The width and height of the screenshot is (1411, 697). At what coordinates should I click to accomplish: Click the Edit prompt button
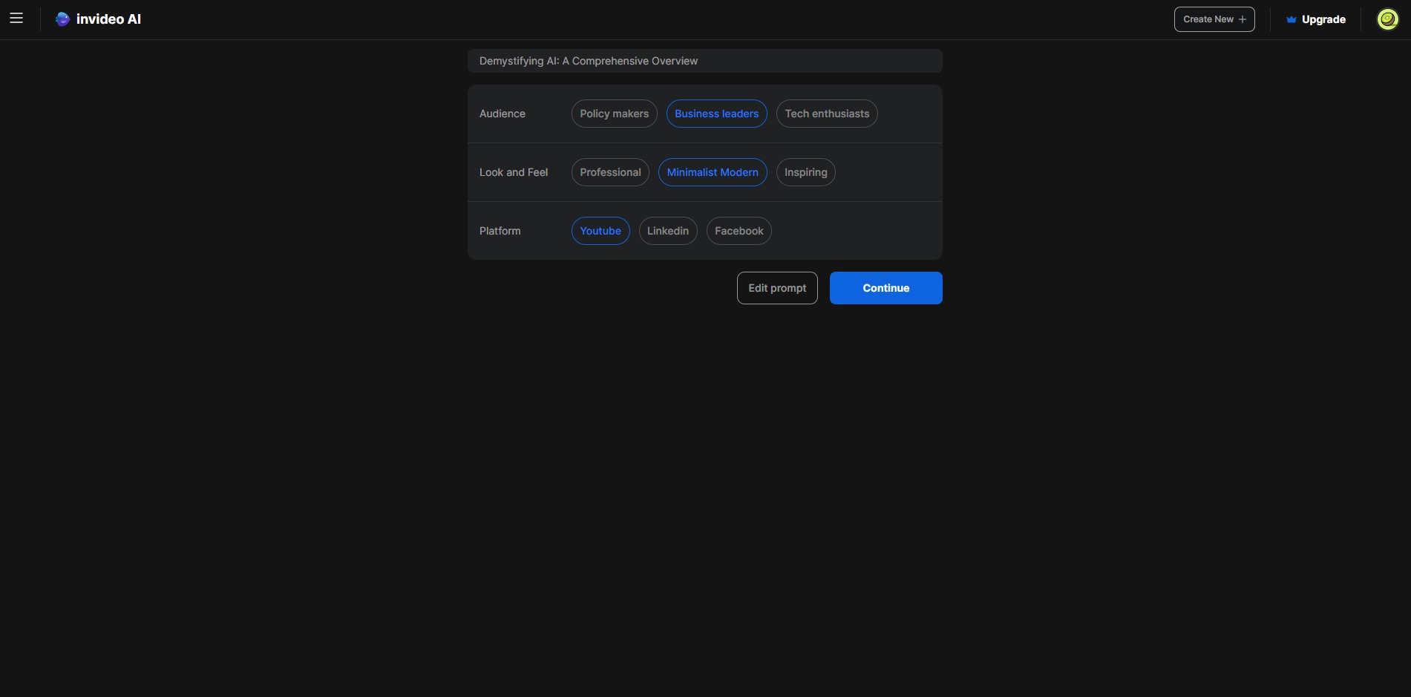(777, 288)
